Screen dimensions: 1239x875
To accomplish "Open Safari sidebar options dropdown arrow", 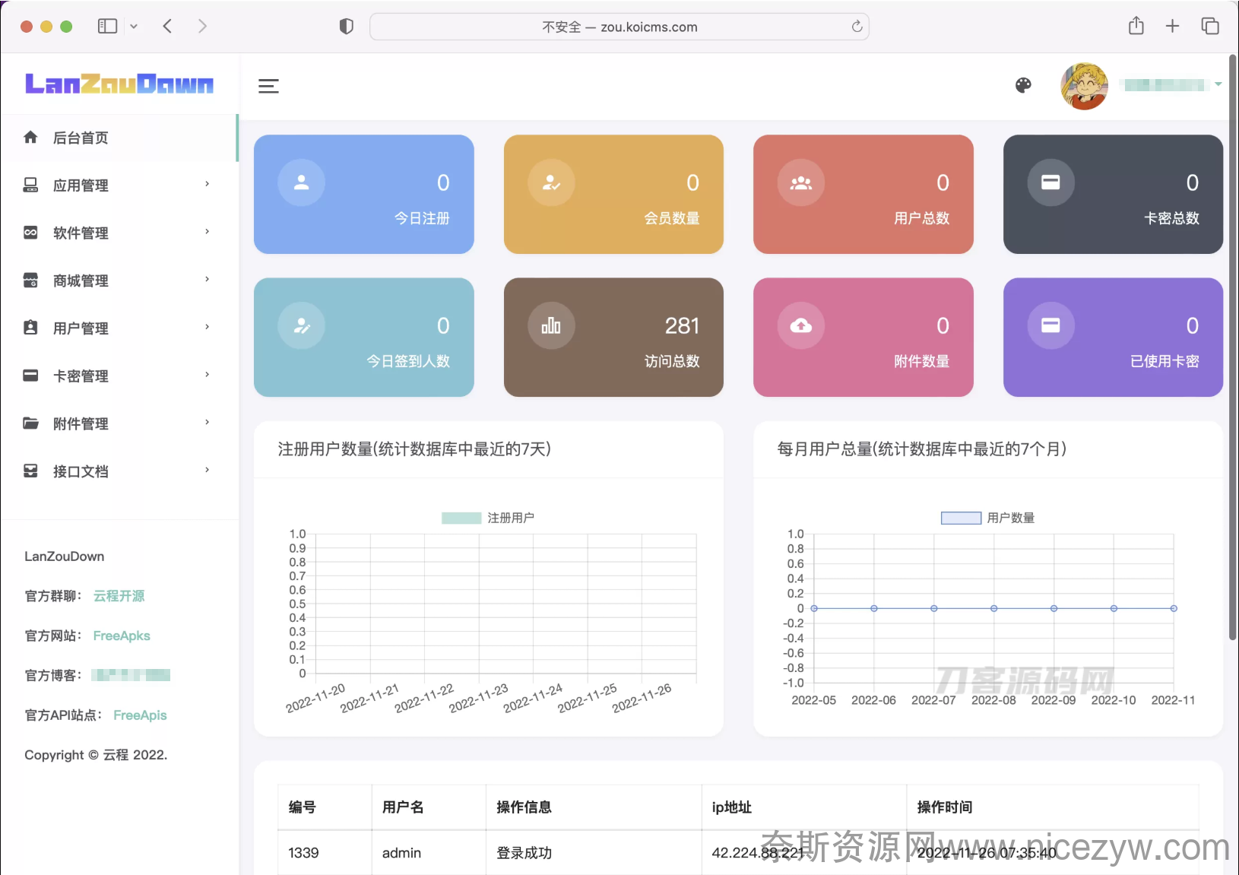I will tap(134, 26).
